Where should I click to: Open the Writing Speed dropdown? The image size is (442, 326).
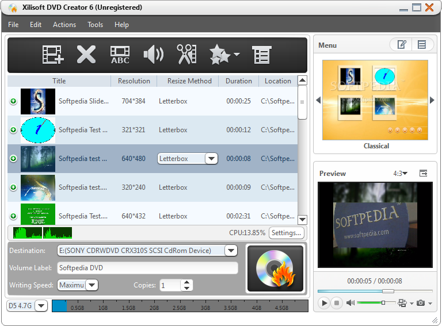92,285
